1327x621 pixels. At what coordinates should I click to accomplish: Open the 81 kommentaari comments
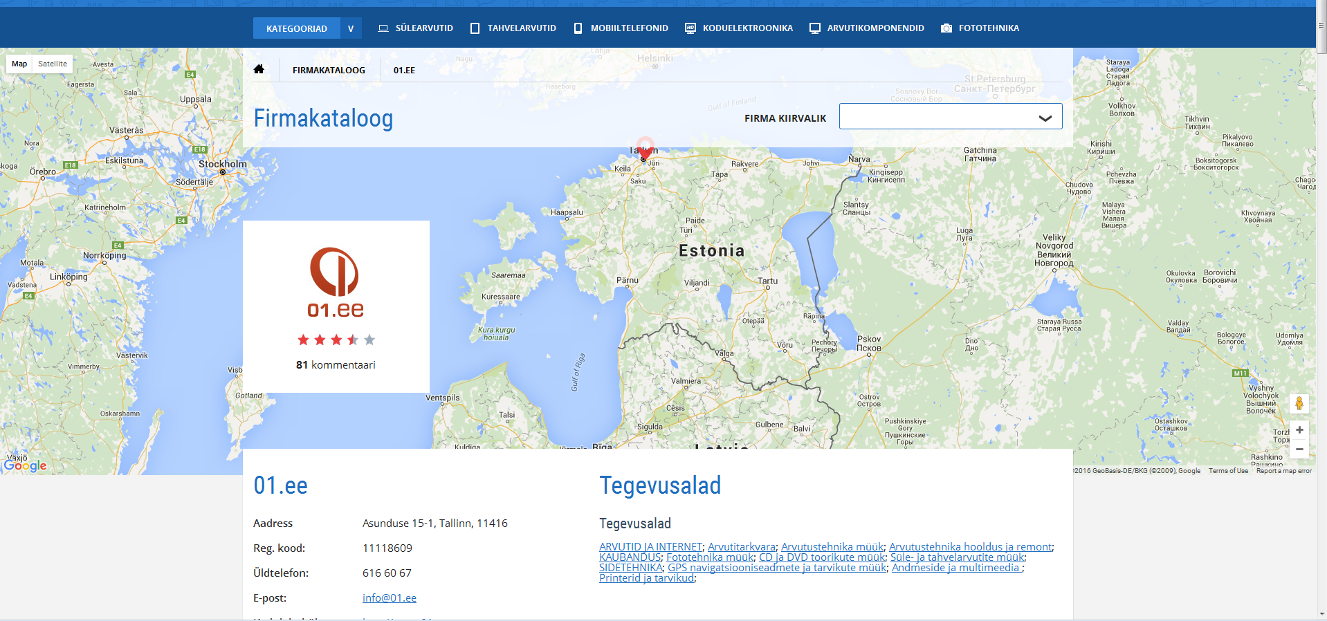tap(336, 365)
